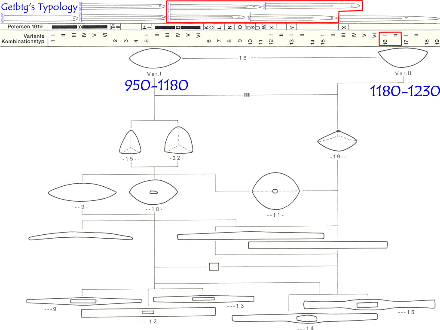Click the Var.I pommel outline shape
The width and height of the screenshot is (440, 330).
coord(155,58)
